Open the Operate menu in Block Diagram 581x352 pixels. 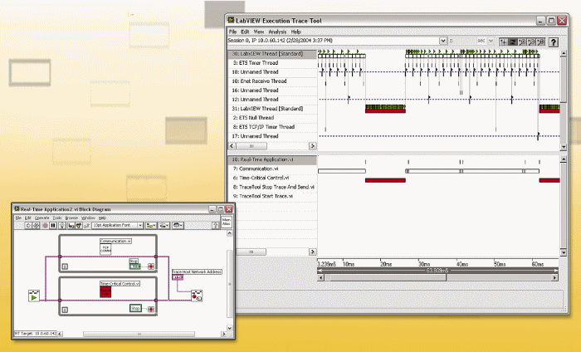pos(41,218)
